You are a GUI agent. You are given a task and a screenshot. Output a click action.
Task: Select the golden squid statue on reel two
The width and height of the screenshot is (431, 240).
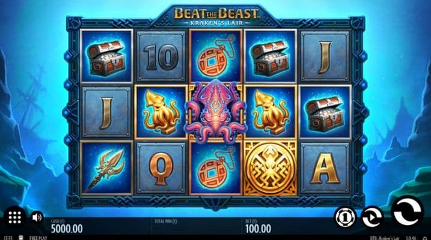pyautogui.click(x=161, y=112)
